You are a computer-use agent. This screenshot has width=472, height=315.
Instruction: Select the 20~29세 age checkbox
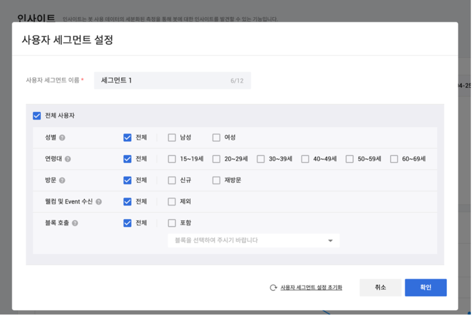[x=216, y=159]
